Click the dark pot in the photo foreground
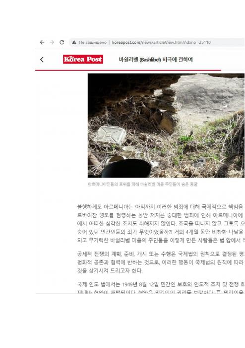The image size is (245, 348). click(x=126, y=169)
